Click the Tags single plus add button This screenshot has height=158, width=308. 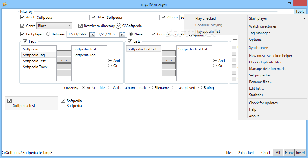(x=64, y=53)
